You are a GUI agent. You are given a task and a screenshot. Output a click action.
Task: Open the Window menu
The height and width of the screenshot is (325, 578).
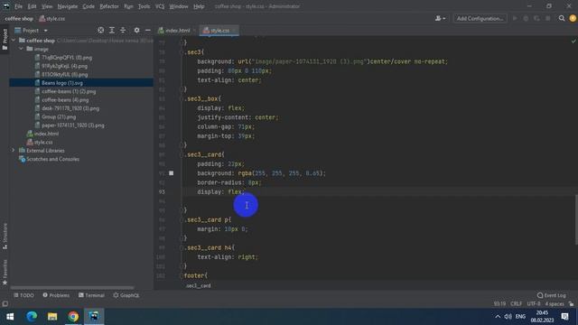click(x=179, y=6)
